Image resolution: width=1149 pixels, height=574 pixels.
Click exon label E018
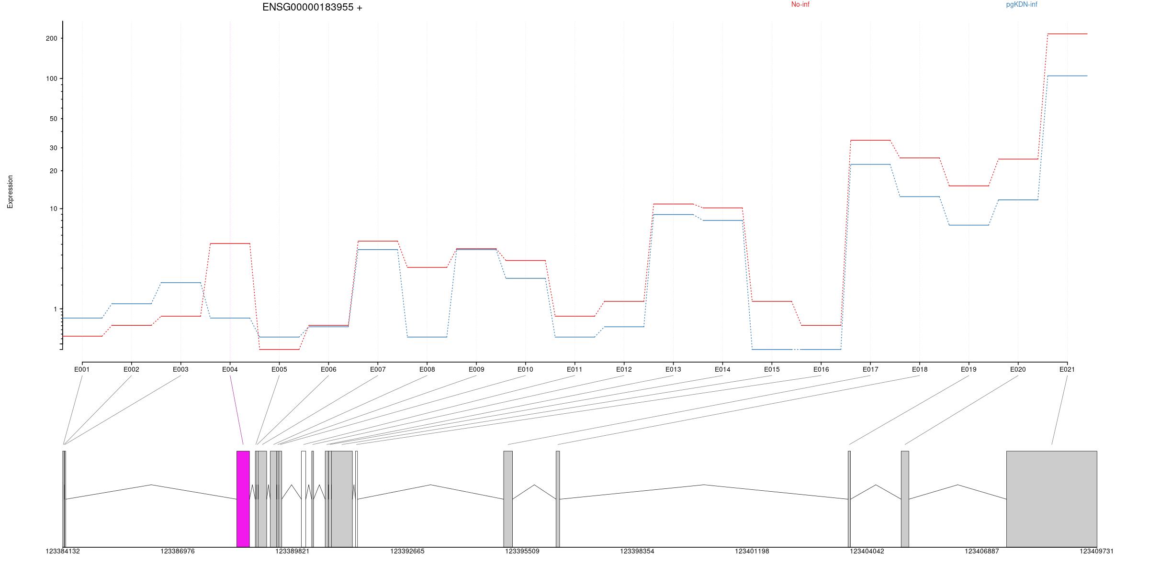coord(920,369)
